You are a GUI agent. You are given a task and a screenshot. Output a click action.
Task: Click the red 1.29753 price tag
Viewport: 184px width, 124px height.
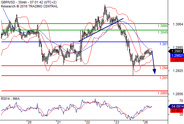point(177,60)
